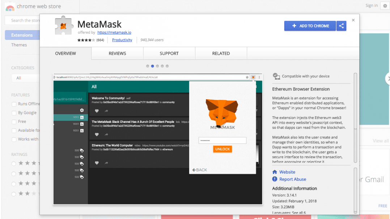Image resolution: width=390 pixels, height=219 pixels.
Task: Click the share icon button
Action: [341, 26]
